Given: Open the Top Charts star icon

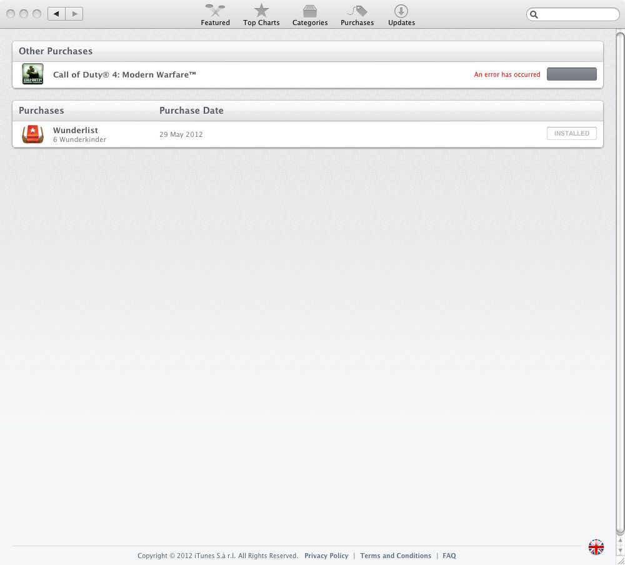Looking at the screenshot, I should [261, 11].
